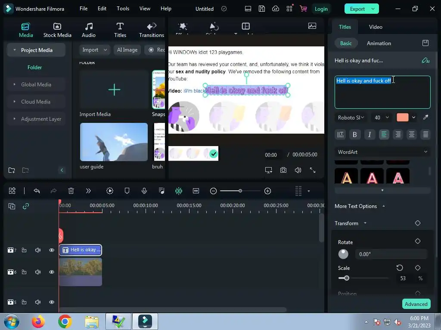This screenshot has width=441, height=330.
Task: Click the text color swatch
Action: coord(403,117)
